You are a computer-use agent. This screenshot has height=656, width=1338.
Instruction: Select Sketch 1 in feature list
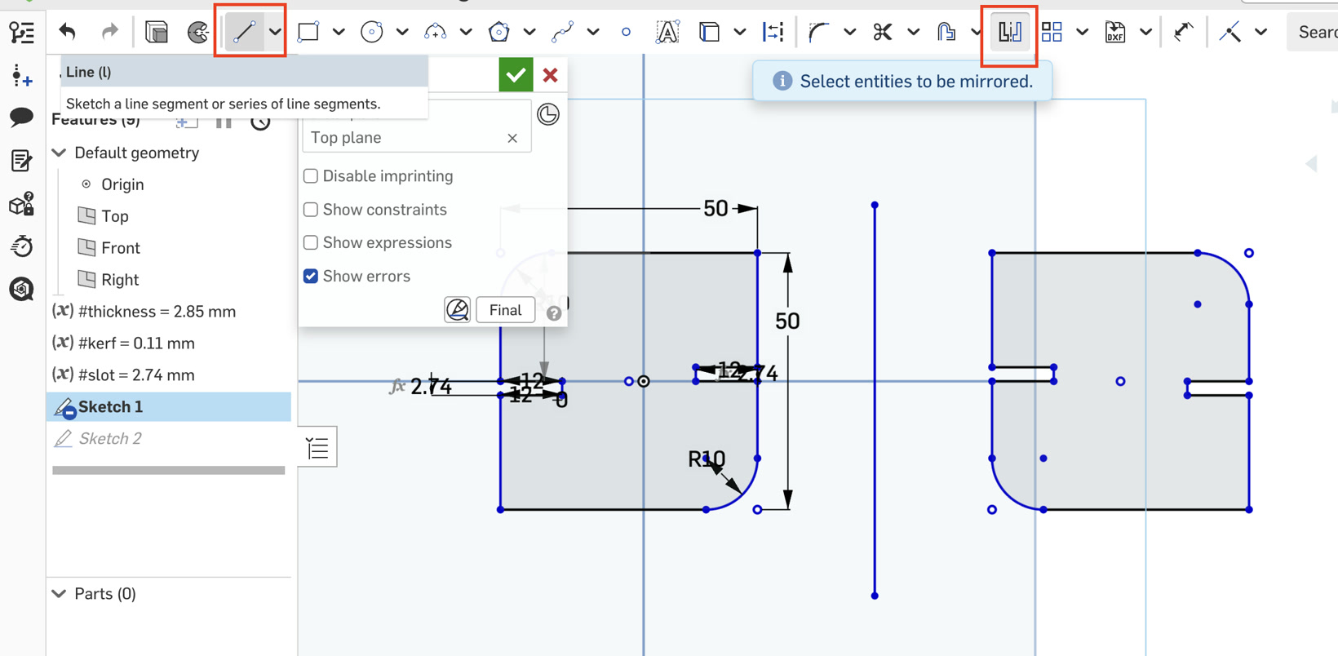coord(169,406)
